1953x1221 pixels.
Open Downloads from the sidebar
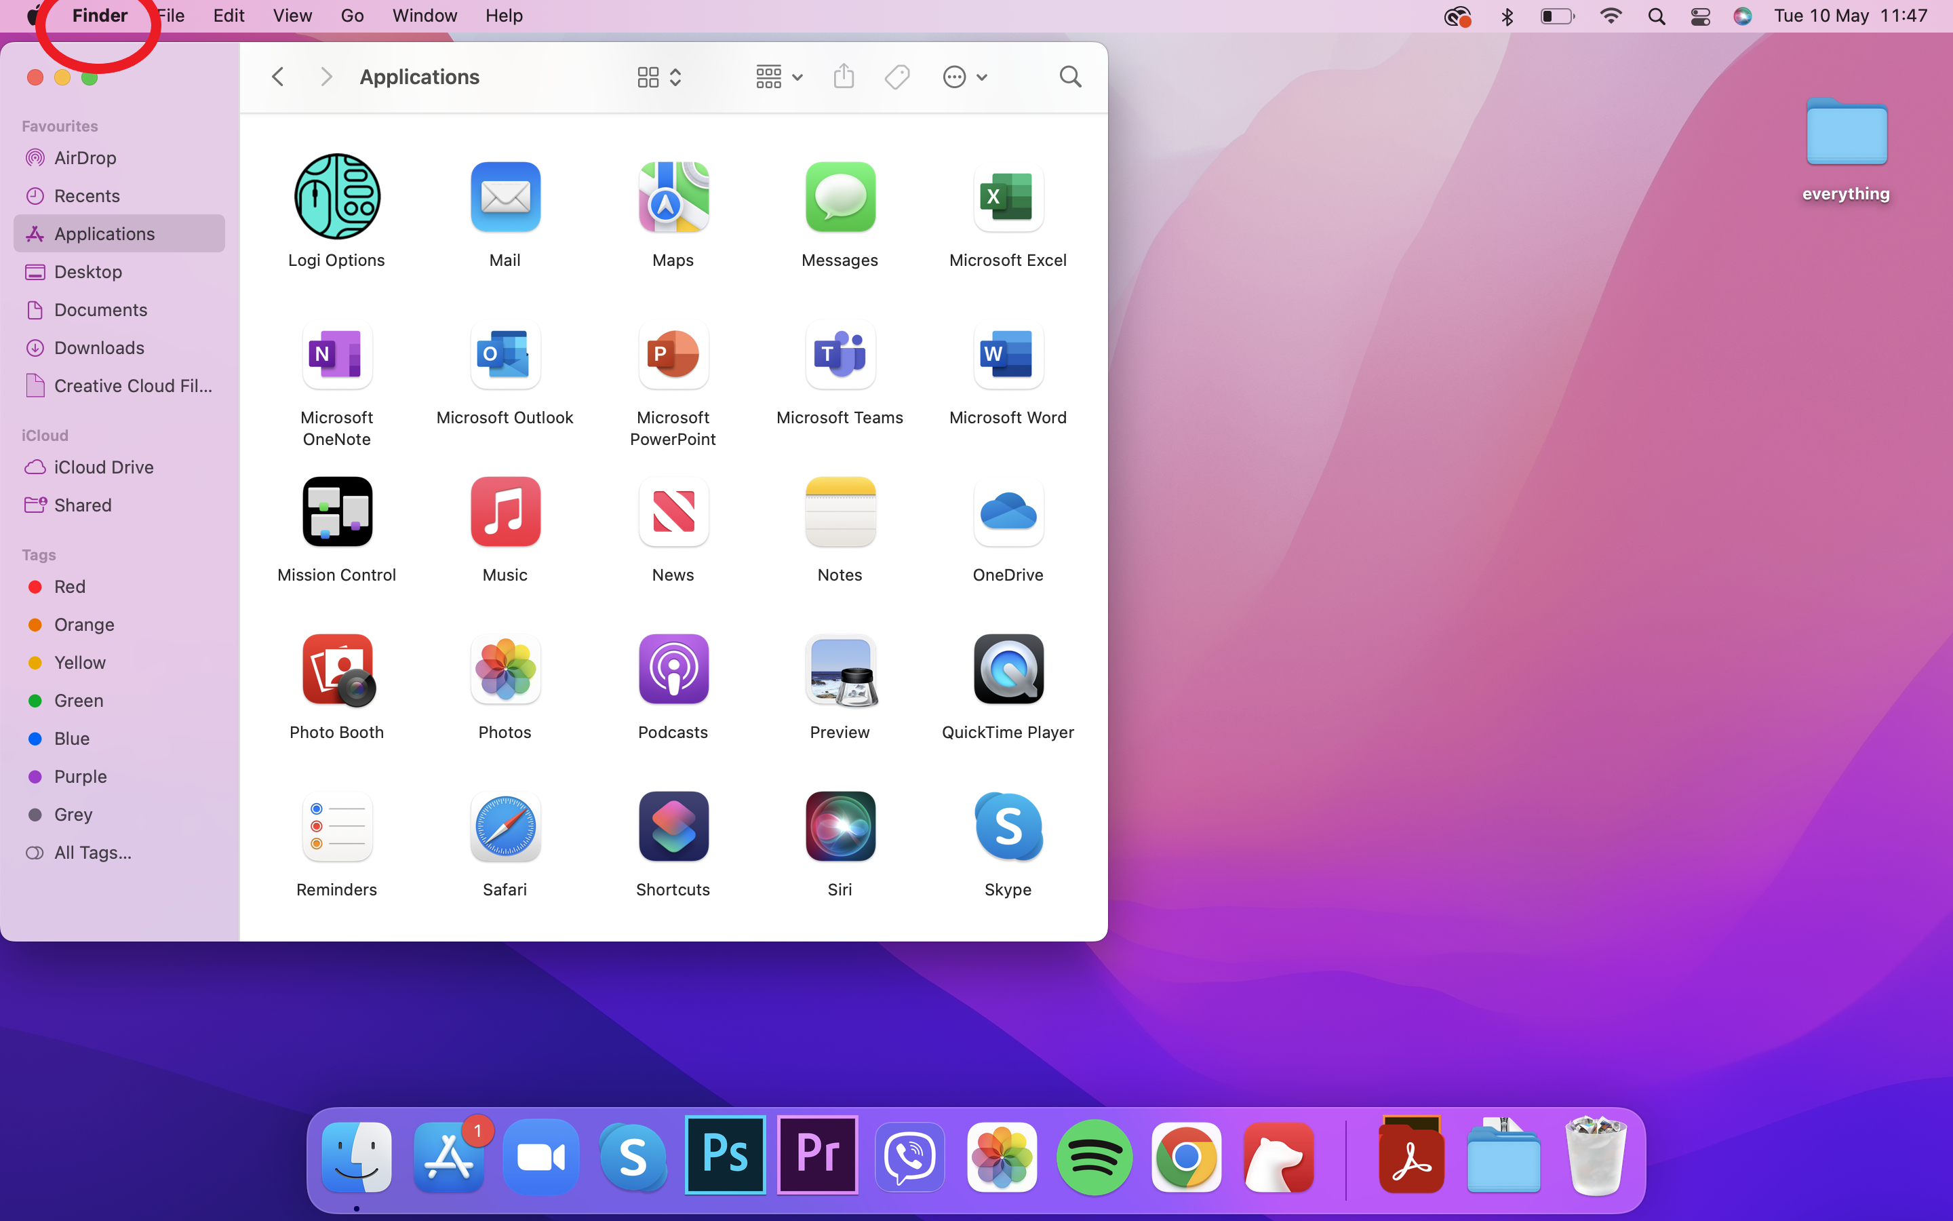click(119, 347)
